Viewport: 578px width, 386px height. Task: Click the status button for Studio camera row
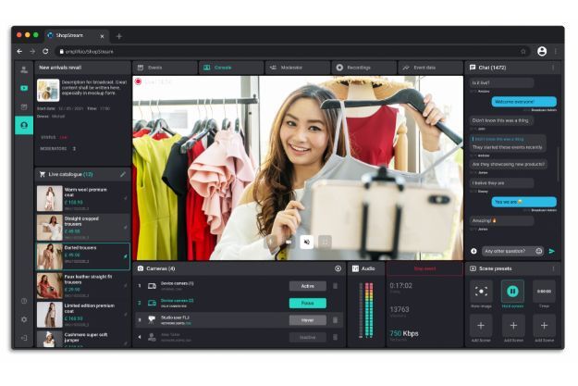coord(308,320)
